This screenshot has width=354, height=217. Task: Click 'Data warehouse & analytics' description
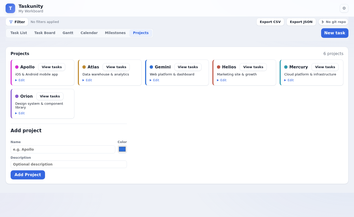click(106, 74)
